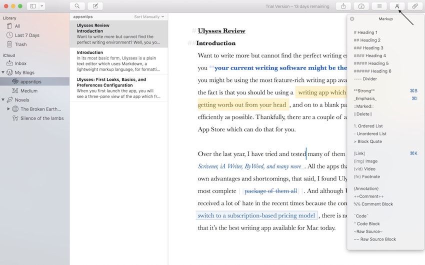This screenshot has height=265, width=425.
Task: Toggle the sidebar view layout button
Action: 33,6
